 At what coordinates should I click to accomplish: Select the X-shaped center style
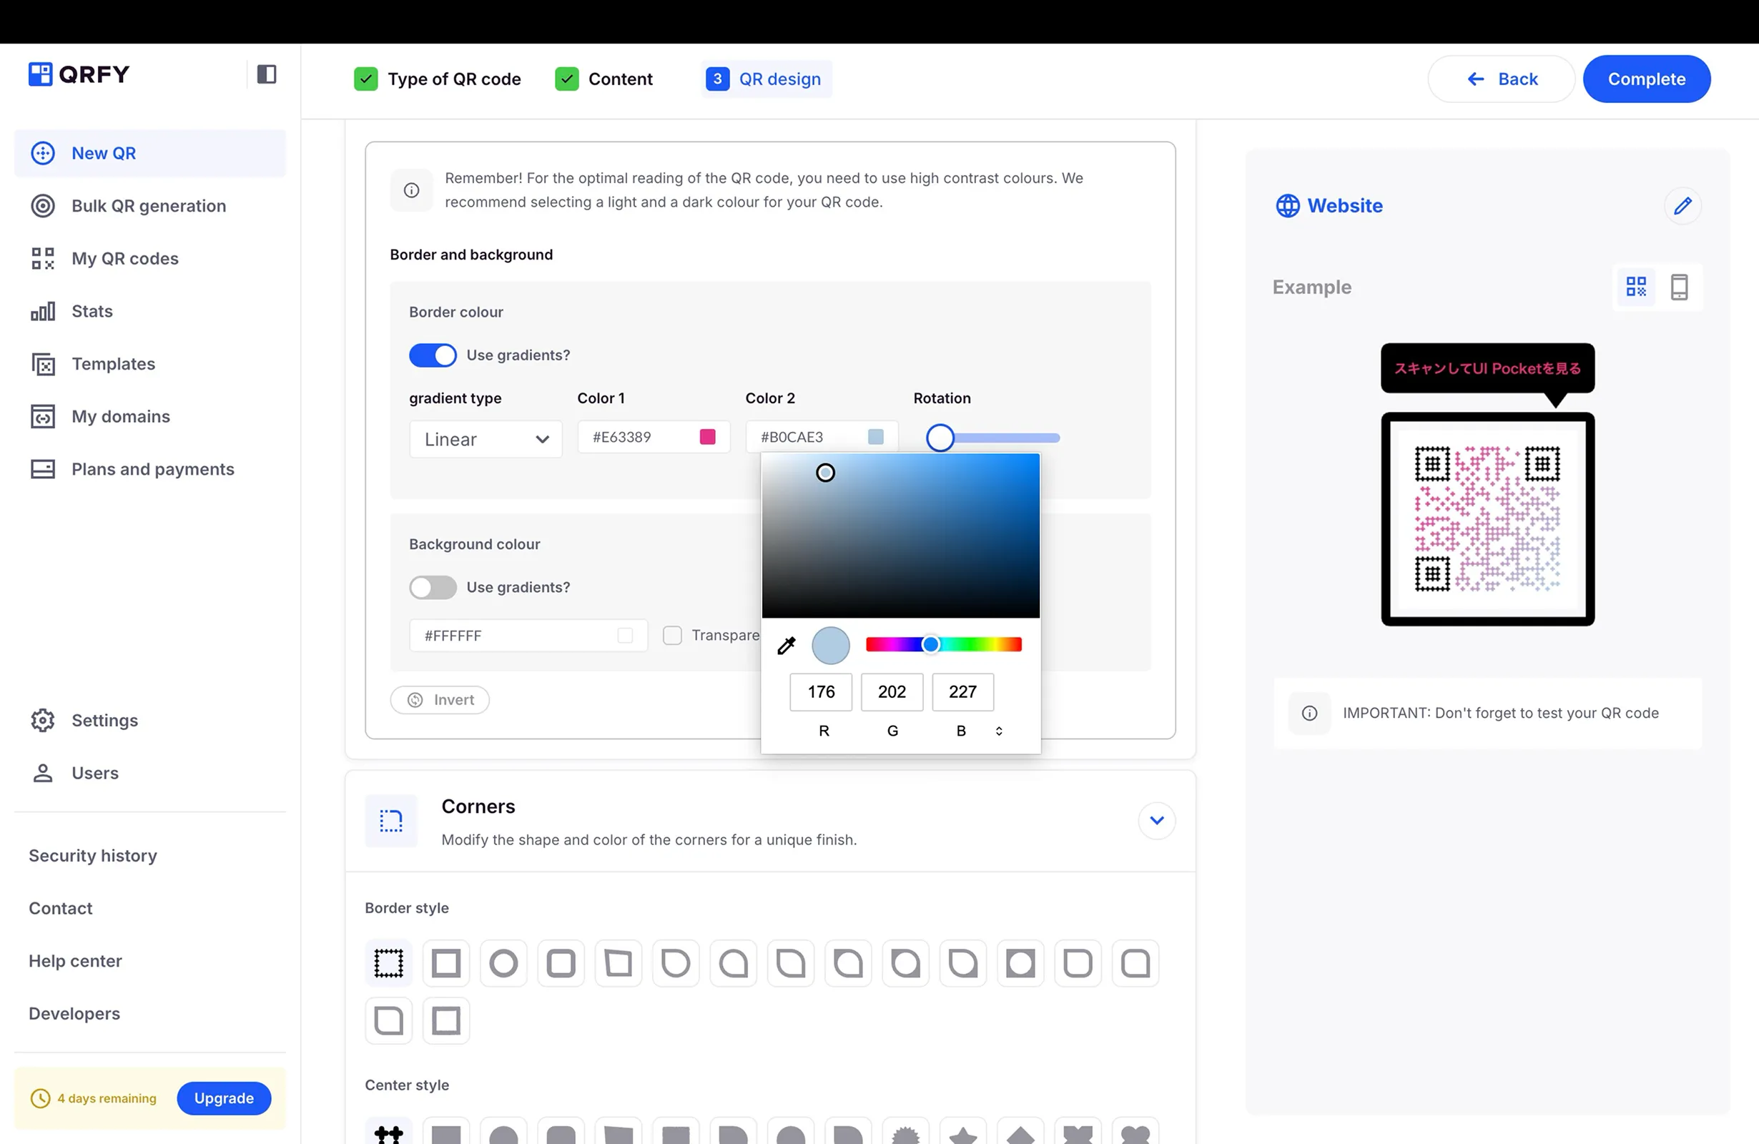(1078, 1131)
